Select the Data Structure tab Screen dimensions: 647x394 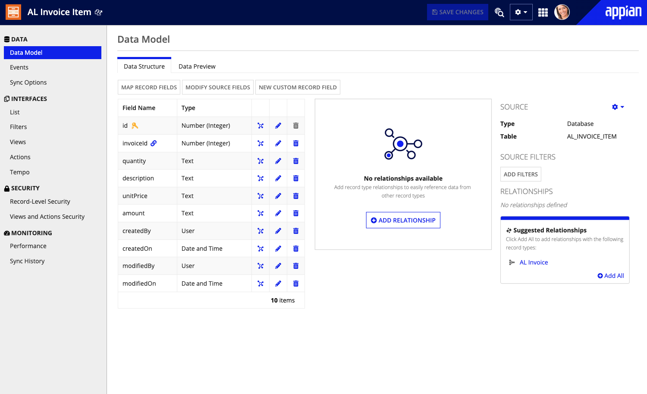coord(144,66)
